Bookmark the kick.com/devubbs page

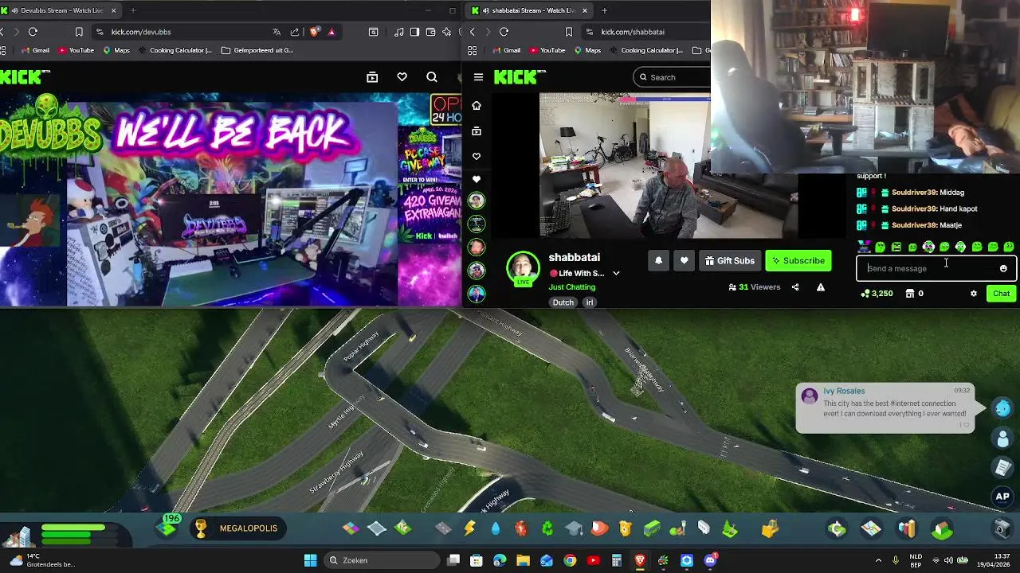pyautogui.click(x=79, y=32)
